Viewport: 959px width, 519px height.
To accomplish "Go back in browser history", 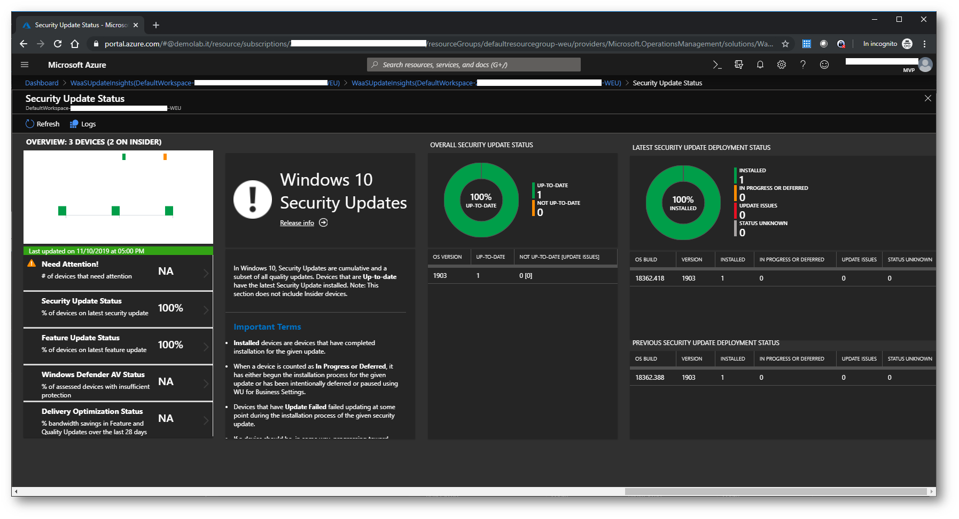I will click(x=24, y=44).
